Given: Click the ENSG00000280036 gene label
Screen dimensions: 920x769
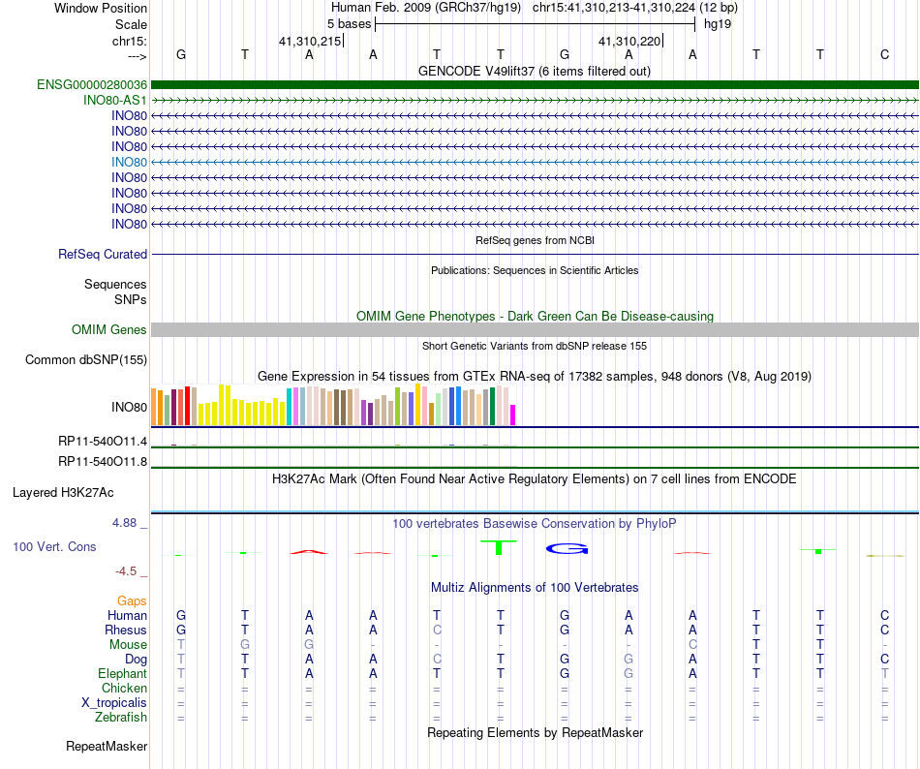Looking at the screenshot, I should [x=92, y=85].
